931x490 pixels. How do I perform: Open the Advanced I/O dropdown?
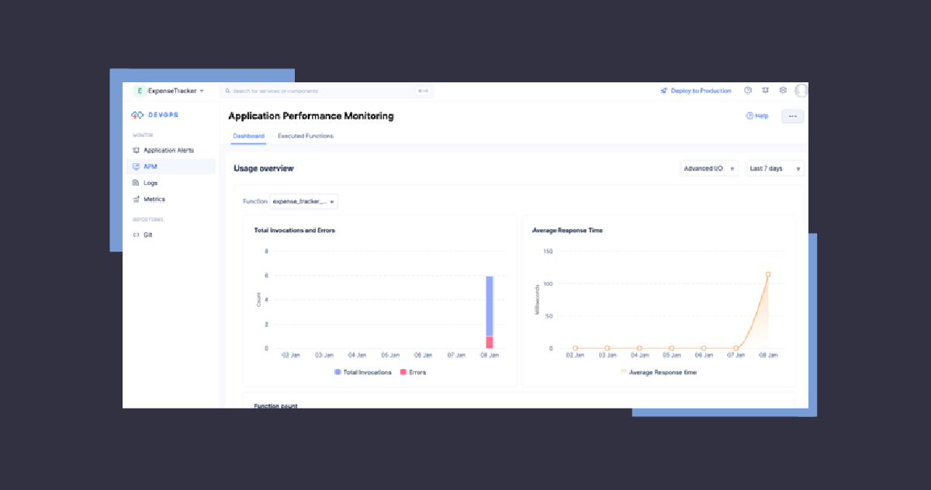[x=709, y=169]
